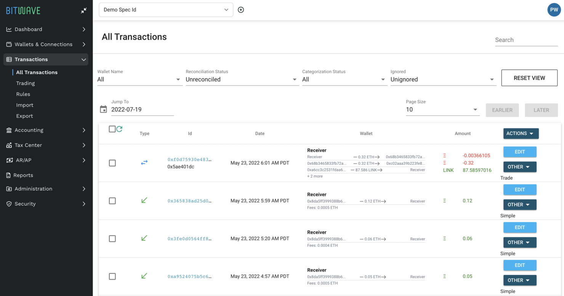Click the calendar icon beside Jump To
The image size is (564, 296).
(103, 109)
